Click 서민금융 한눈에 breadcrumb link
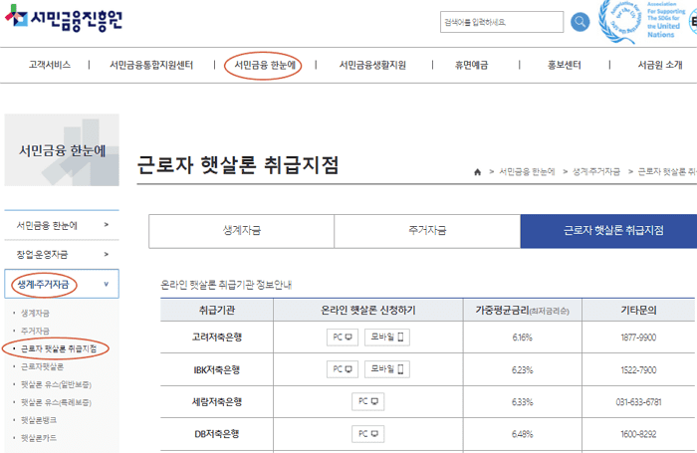697x453 pixels. tap(527, 171)
